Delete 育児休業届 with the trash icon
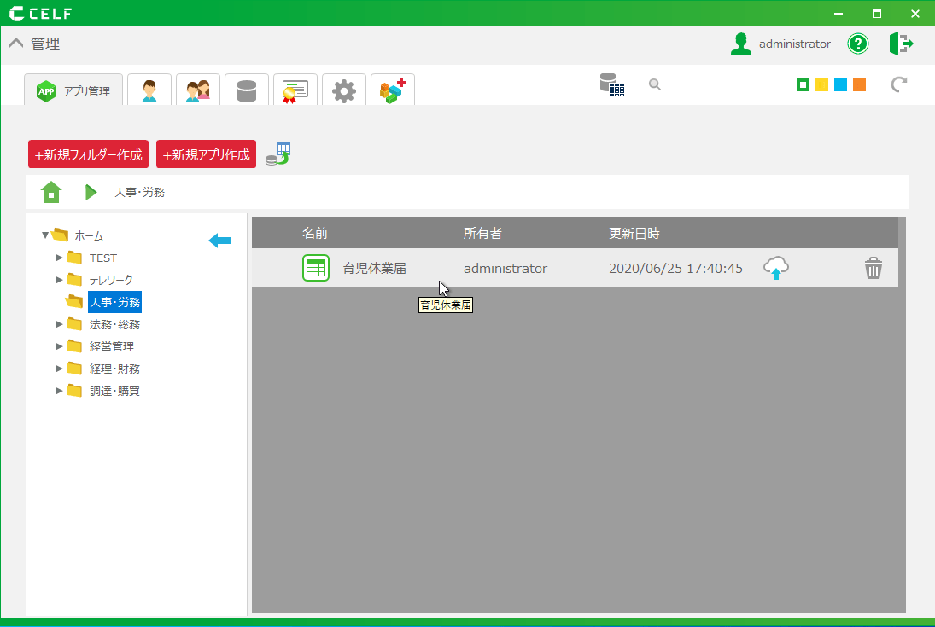Viewport: 935px width, 627px height. [x=872, y=269]
